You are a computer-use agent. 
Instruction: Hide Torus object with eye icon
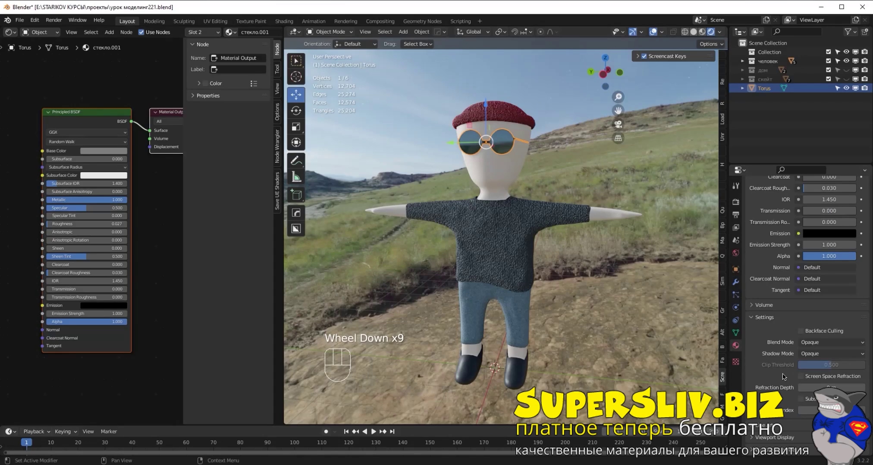pos(846,88)
